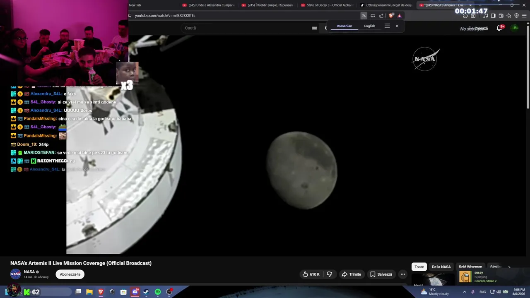Click the translate page icon in address bar
530x298 pixels.
point(364,16)
